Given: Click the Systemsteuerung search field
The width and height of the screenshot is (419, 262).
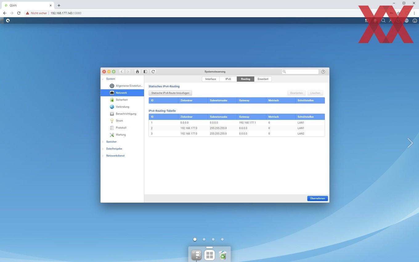Looking at the screenshot, I should [300, 72].
